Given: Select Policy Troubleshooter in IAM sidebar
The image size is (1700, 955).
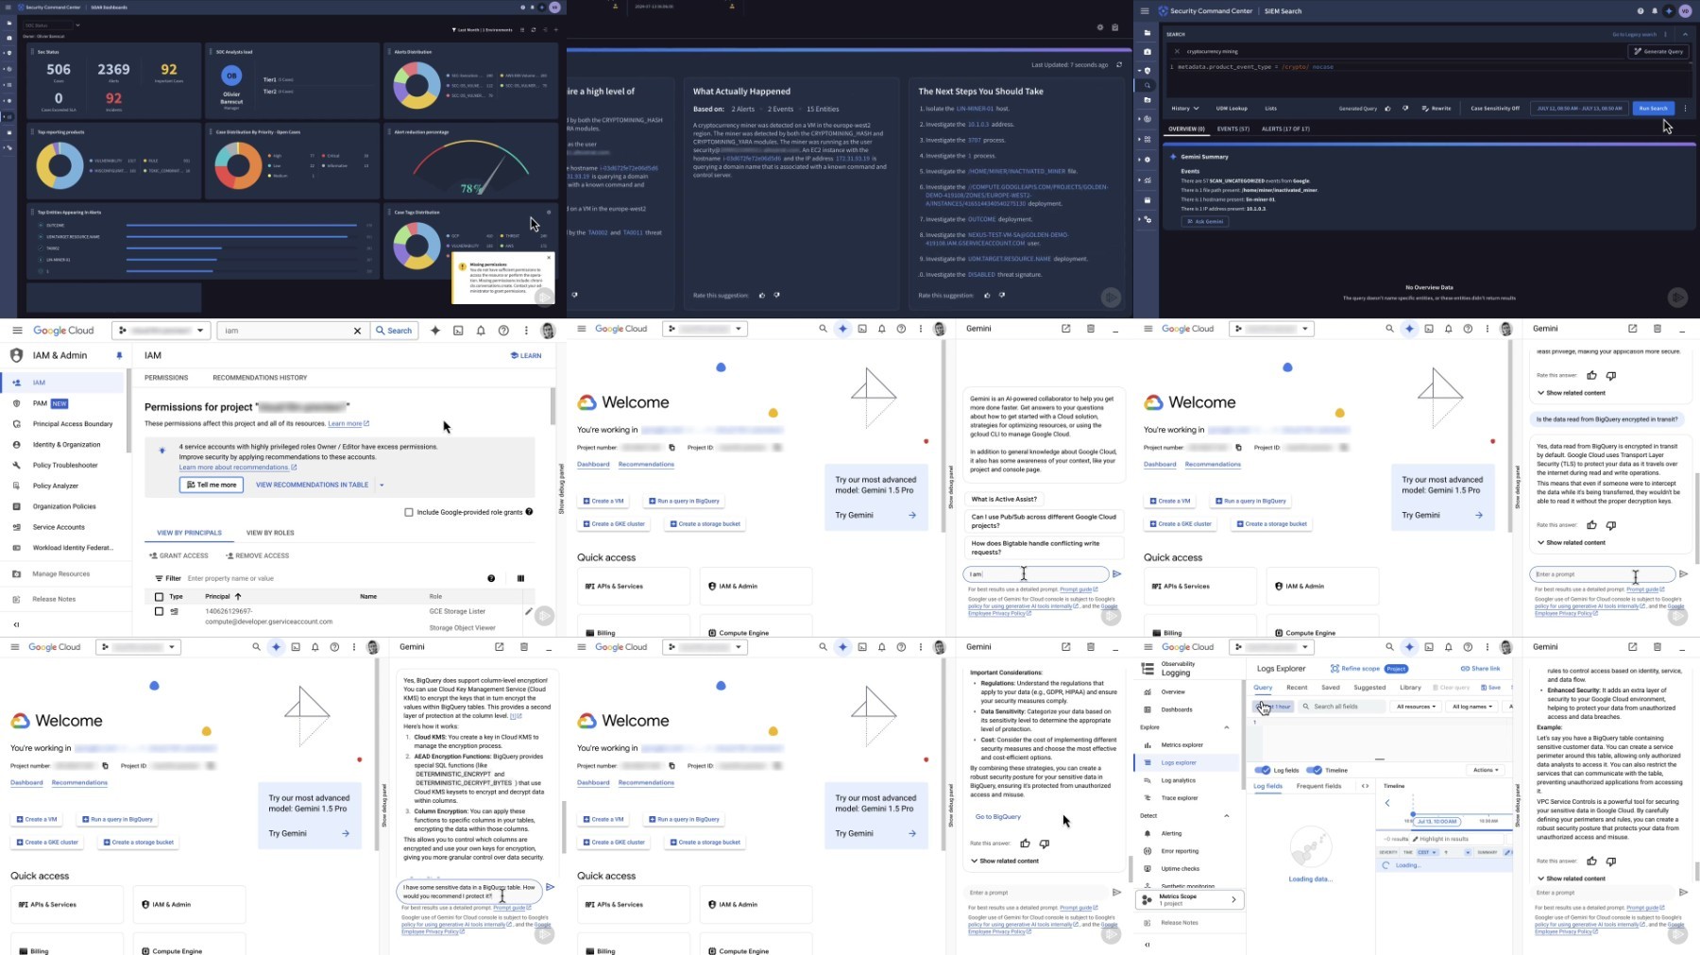Looking at the screenshot, I should tap(65, 466).
